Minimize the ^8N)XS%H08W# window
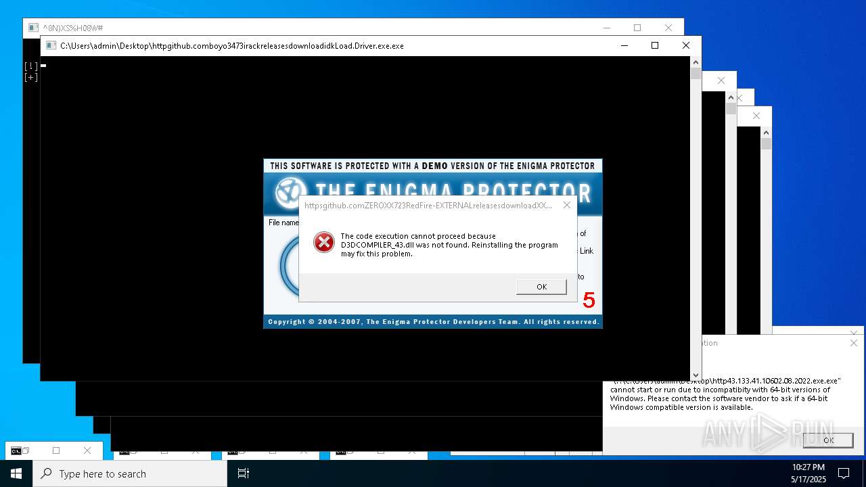 pos(606,28)
